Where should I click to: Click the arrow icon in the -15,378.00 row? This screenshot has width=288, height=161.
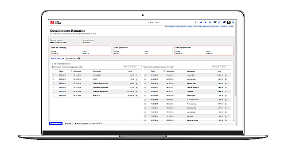point(136,96)
